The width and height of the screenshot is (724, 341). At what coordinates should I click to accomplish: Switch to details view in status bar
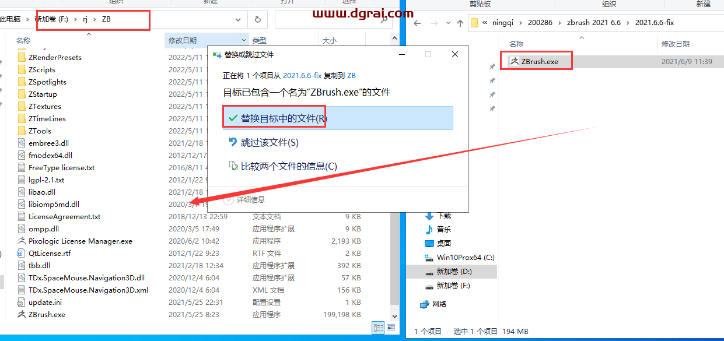tap(378, 328)
